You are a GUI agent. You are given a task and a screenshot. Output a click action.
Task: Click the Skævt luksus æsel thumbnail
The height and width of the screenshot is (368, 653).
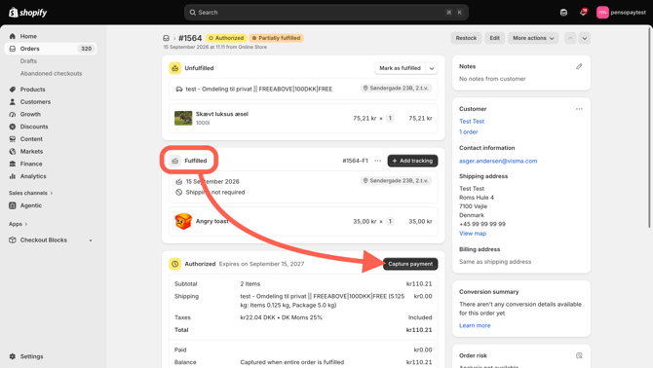point(183,118)
